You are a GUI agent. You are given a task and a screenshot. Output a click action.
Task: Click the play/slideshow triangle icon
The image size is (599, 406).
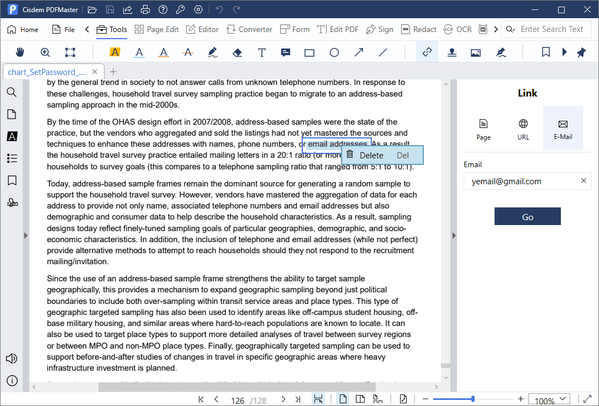[564, 52]
